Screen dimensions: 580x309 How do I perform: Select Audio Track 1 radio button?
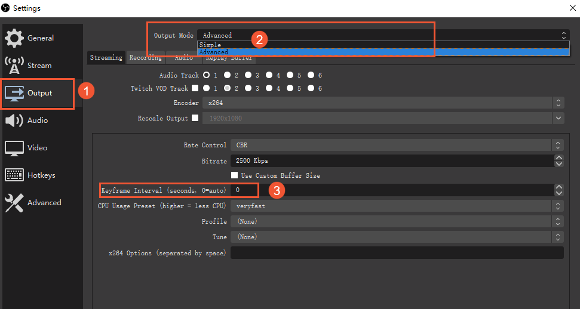point(207,75)
